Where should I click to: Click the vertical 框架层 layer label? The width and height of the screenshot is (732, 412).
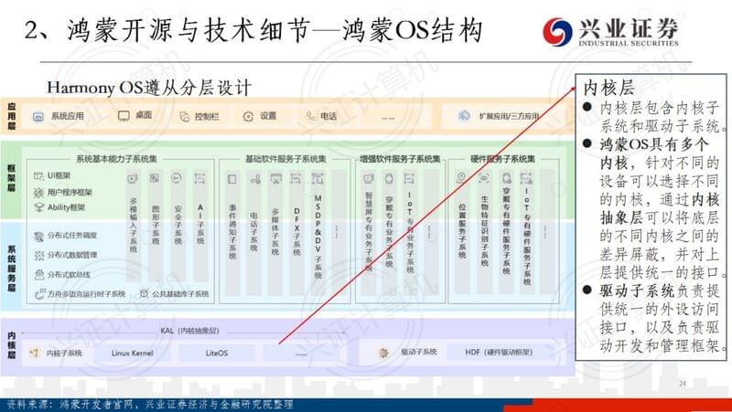tap(12, 178)
